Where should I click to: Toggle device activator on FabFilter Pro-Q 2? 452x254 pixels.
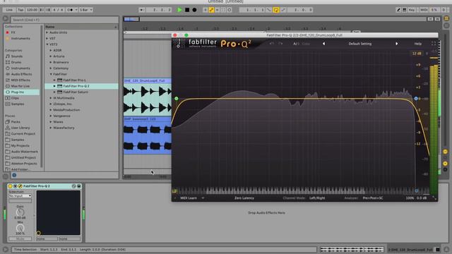click(11, 186)
